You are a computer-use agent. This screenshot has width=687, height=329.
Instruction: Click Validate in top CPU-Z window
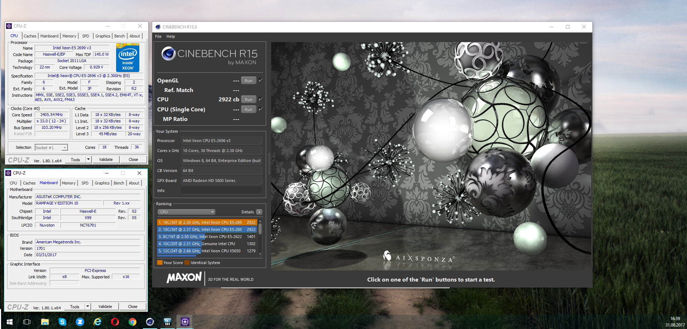pyautogui.click(x=106, y=160)
